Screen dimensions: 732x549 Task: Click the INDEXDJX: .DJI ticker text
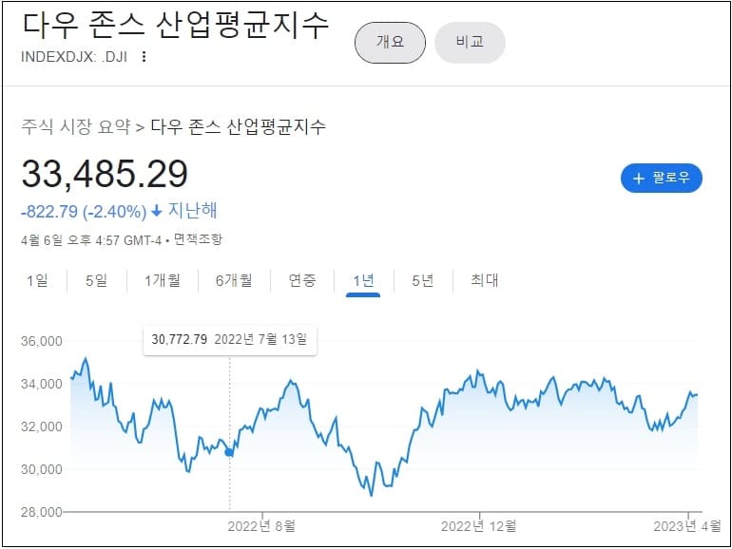(x=74, y=57)
